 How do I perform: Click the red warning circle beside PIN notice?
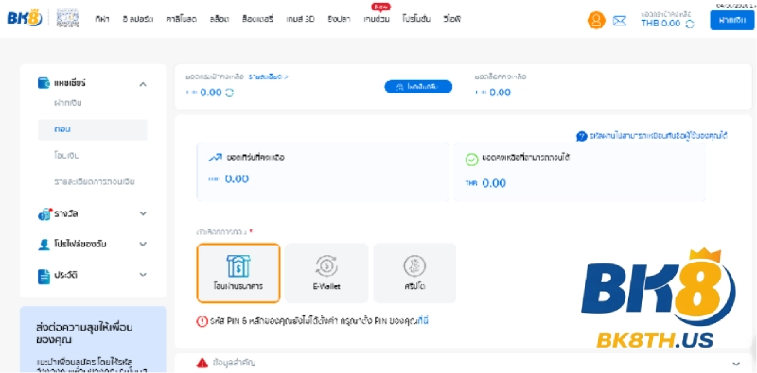click(202, 321)
